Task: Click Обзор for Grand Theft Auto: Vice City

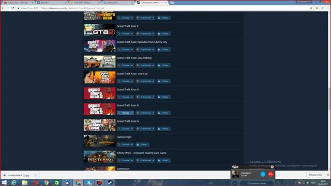Action: 163,81
